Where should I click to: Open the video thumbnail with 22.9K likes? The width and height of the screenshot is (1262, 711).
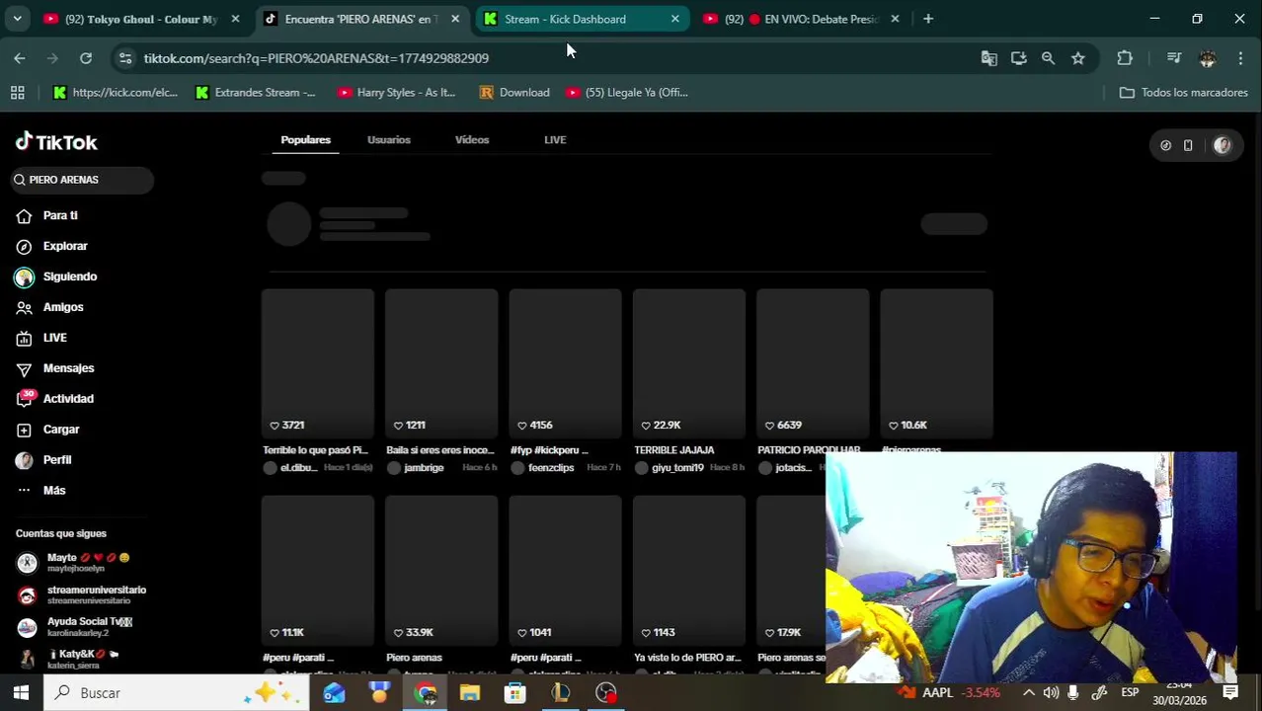(688, 362)
